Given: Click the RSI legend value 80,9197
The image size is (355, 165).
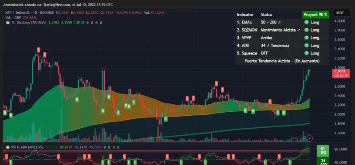Looking at the screenshot, I should pyautogui.click(x=66, y=147).
